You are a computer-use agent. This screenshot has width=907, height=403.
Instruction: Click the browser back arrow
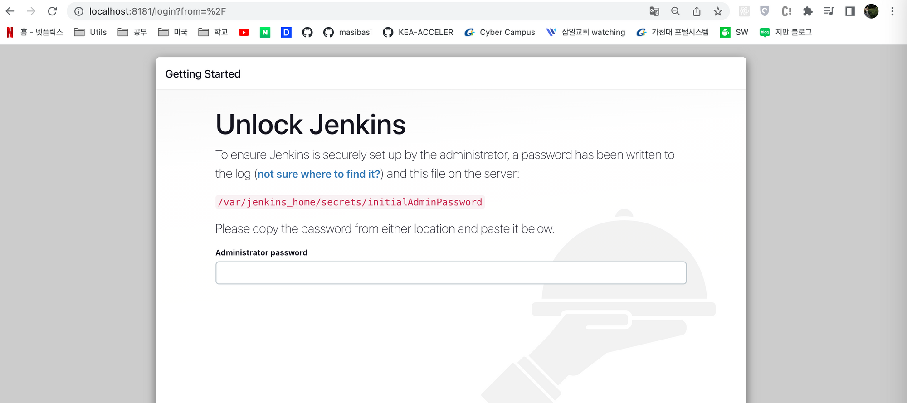coord(10,11)
